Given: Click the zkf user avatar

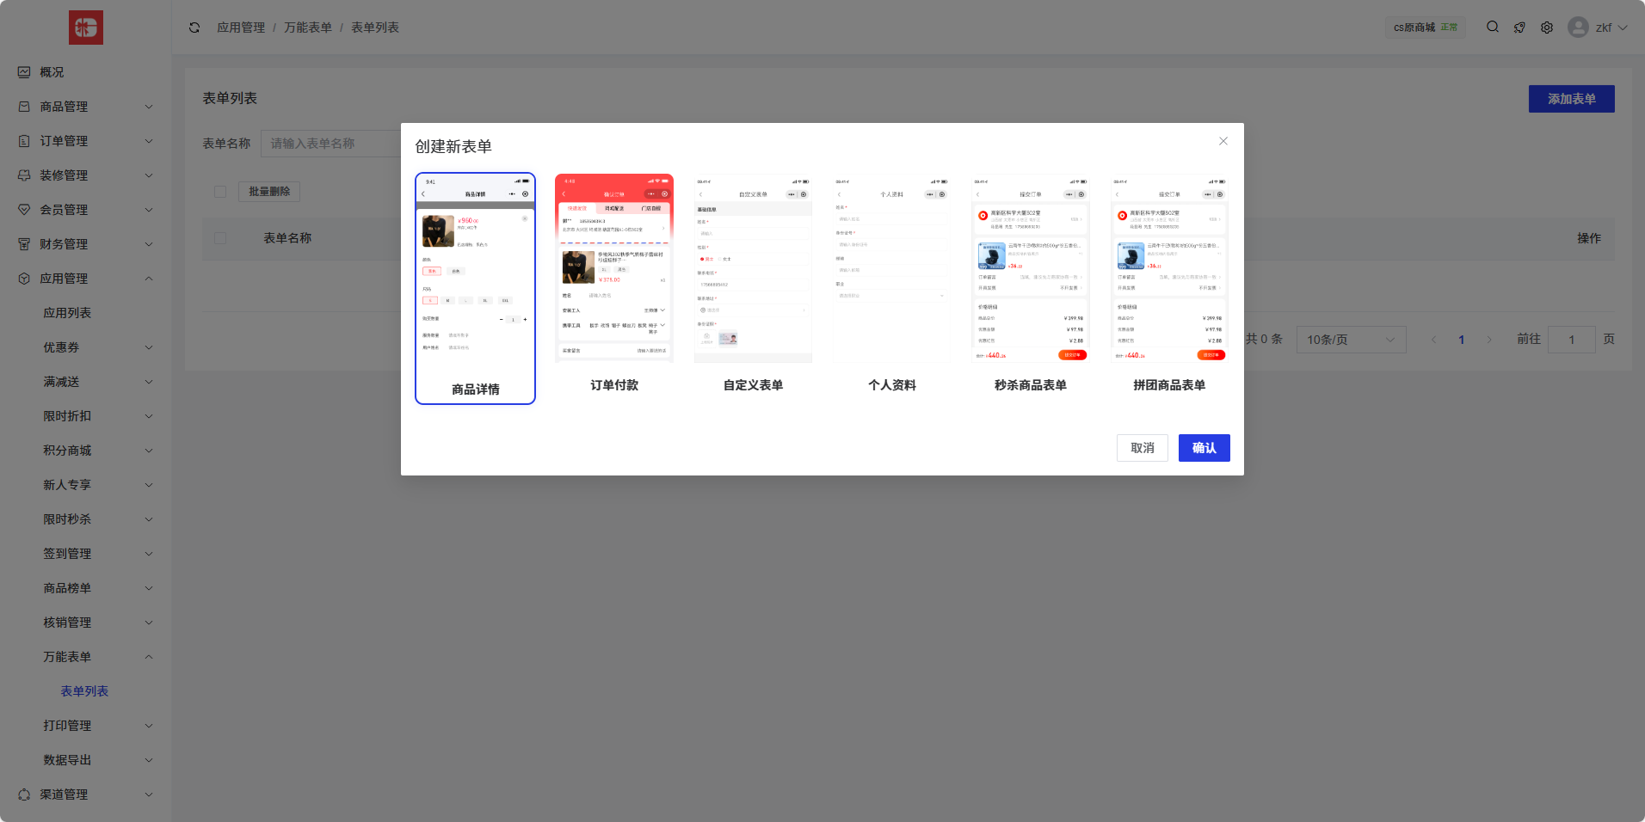Looking at the screenshot, I should click(x=1578, y=28).
